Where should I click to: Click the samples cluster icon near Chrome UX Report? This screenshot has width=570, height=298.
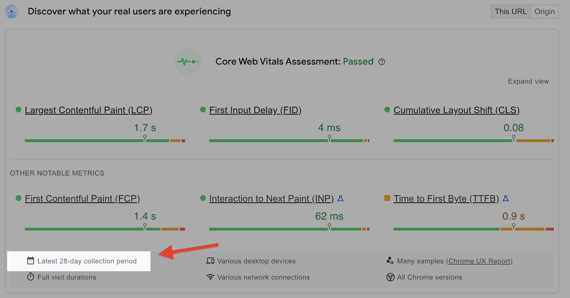(x=390, y=261)
